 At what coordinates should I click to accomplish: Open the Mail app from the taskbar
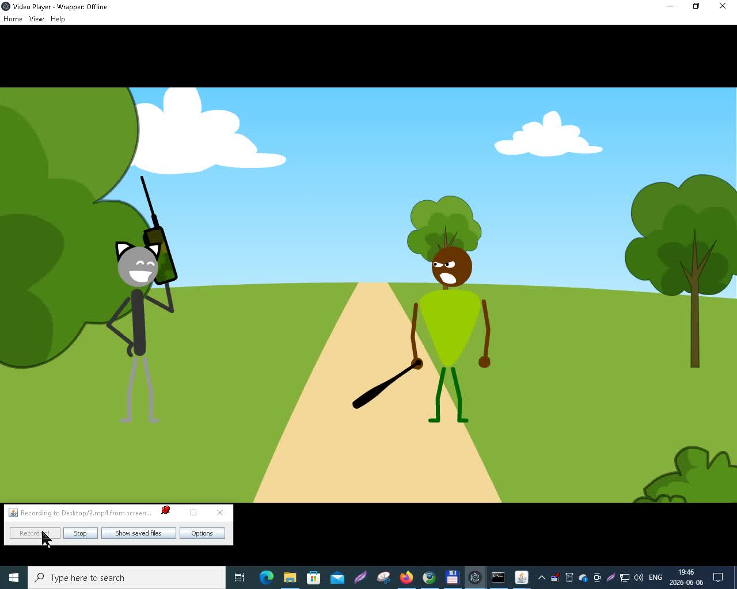click(x=337, y=577)
